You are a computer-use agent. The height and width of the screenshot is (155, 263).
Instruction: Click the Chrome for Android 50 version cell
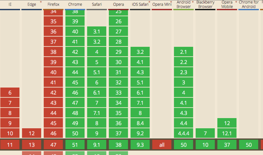(x=249, y=145)
